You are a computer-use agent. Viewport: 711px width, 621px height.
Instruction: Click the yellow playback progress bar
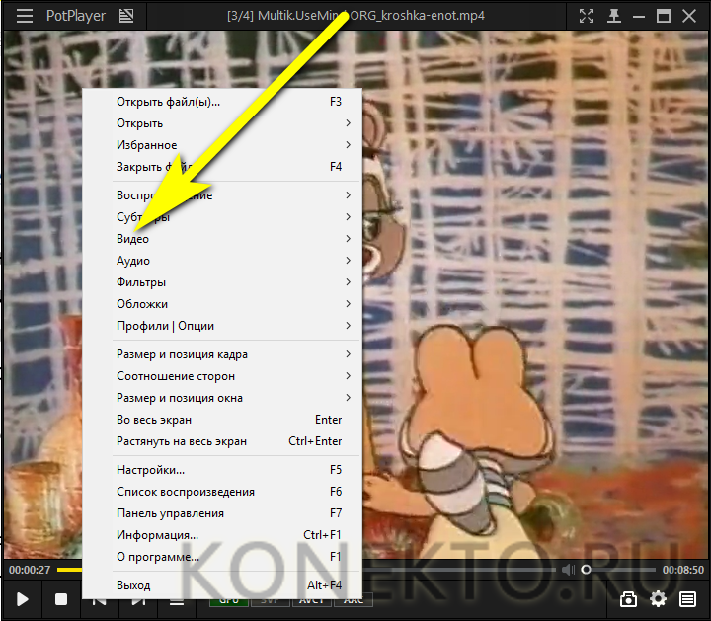coord(69,570)
